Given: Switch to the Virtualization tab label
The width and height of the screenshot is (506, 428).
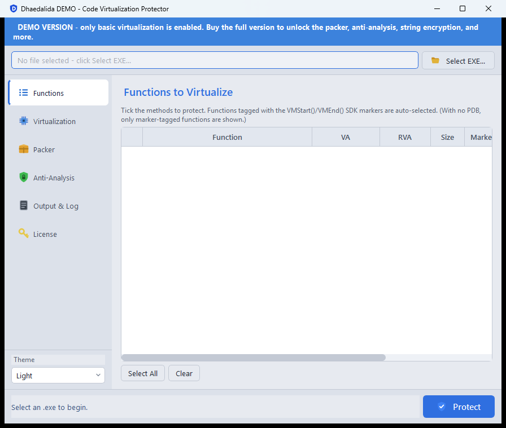Looking at the screenshot, I should [54, 121].
